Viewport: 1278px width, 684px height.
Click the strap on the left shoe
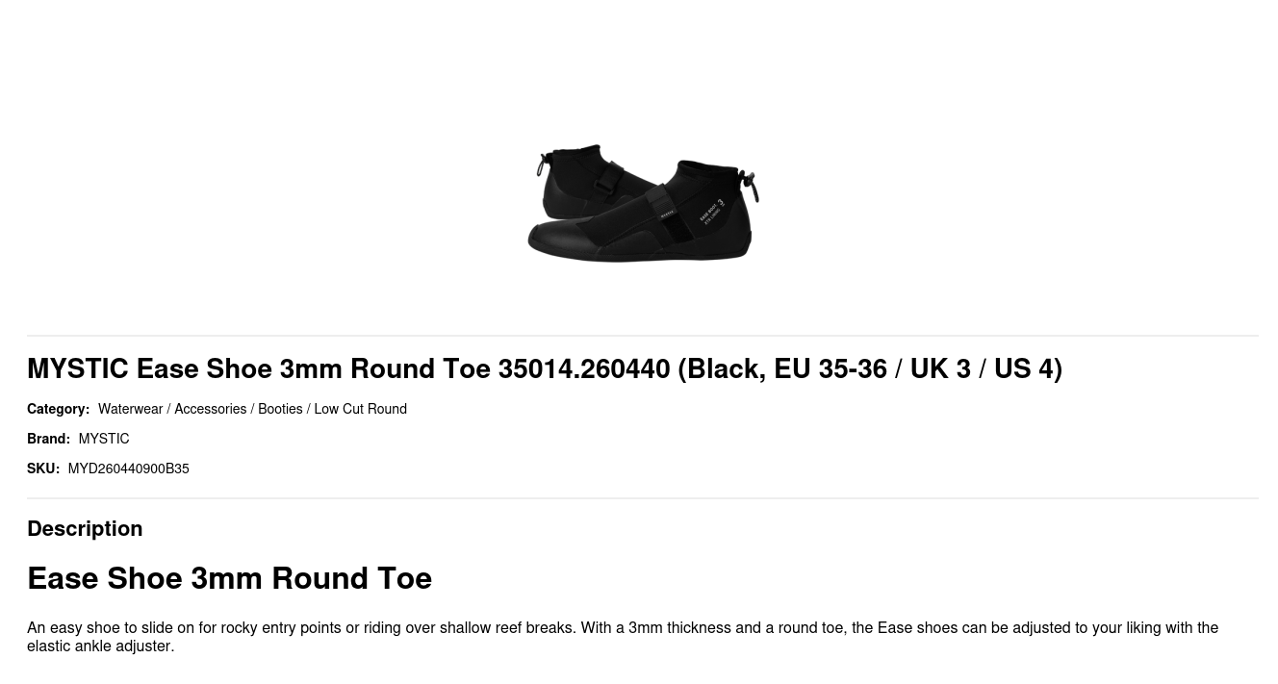point(608,180)
